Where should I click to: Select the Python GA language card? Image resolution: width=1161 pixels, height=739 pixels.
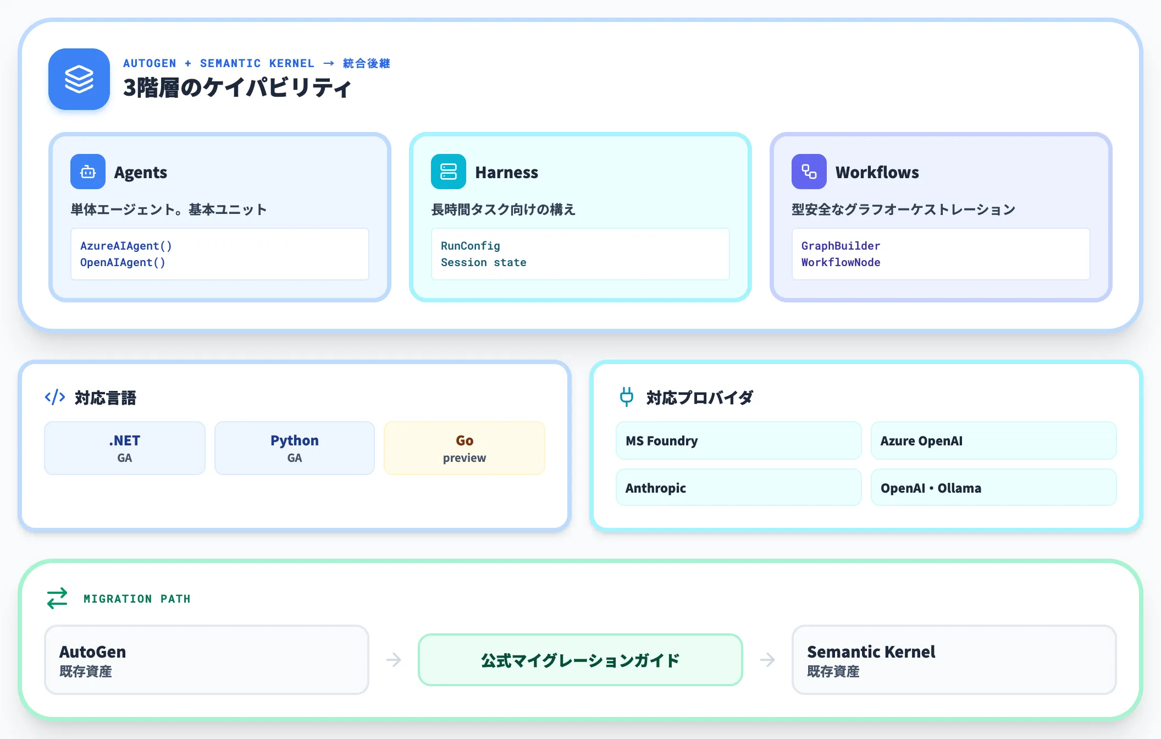(x=295, y=448)
